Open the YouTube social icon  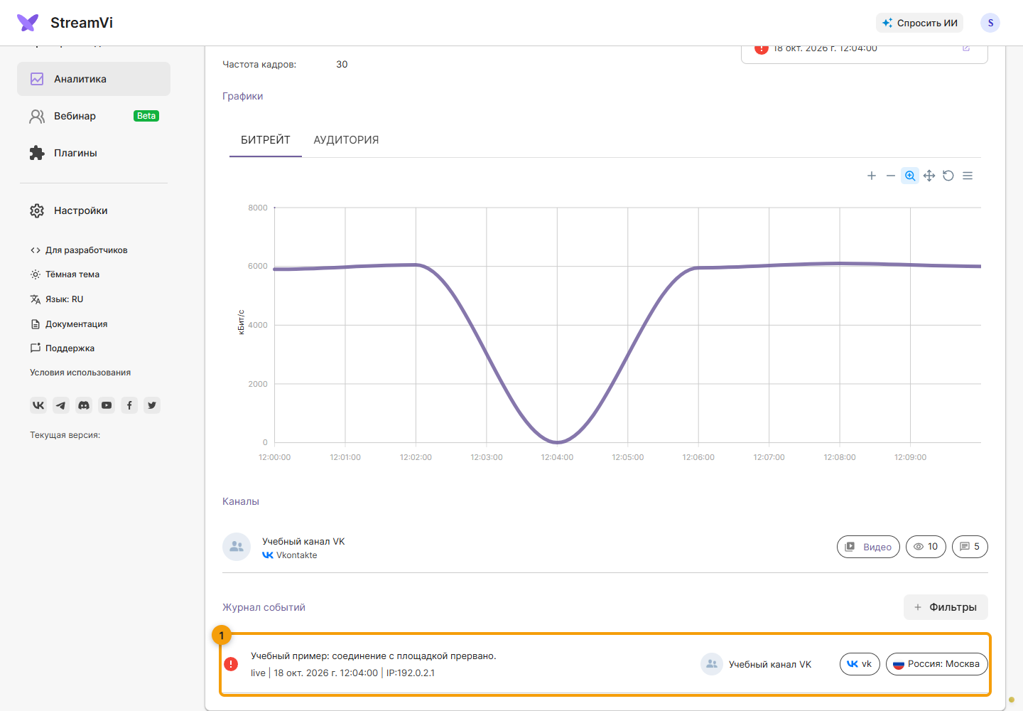coord(107,405)
